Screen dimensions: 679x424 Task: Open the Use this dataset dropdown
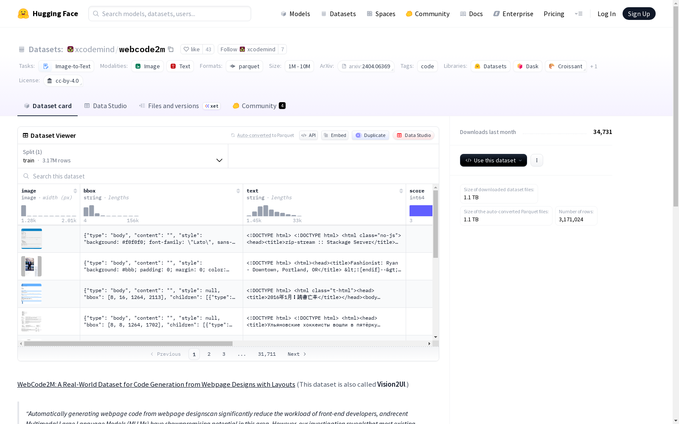(494, 160)
